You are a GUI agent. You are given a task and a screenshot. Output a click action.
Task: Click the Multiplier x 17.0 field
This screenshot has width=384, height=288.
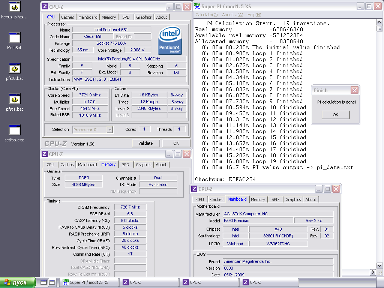coord(90,102)
